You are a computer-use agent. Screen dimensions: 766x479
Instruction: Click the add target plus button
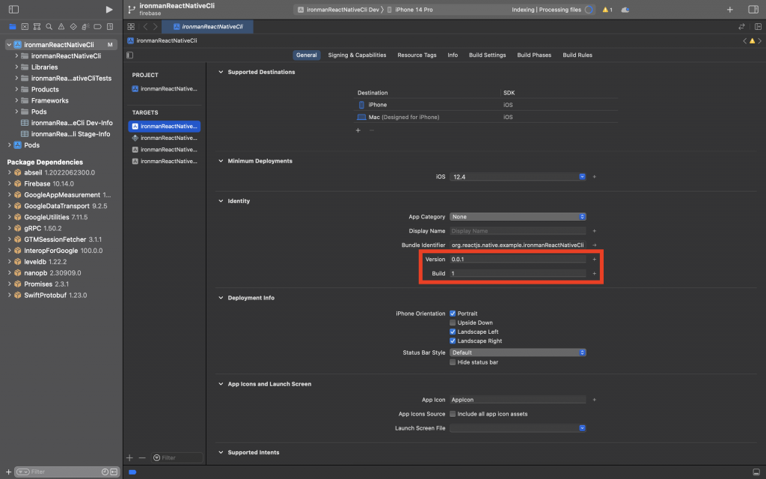point(129,458)
